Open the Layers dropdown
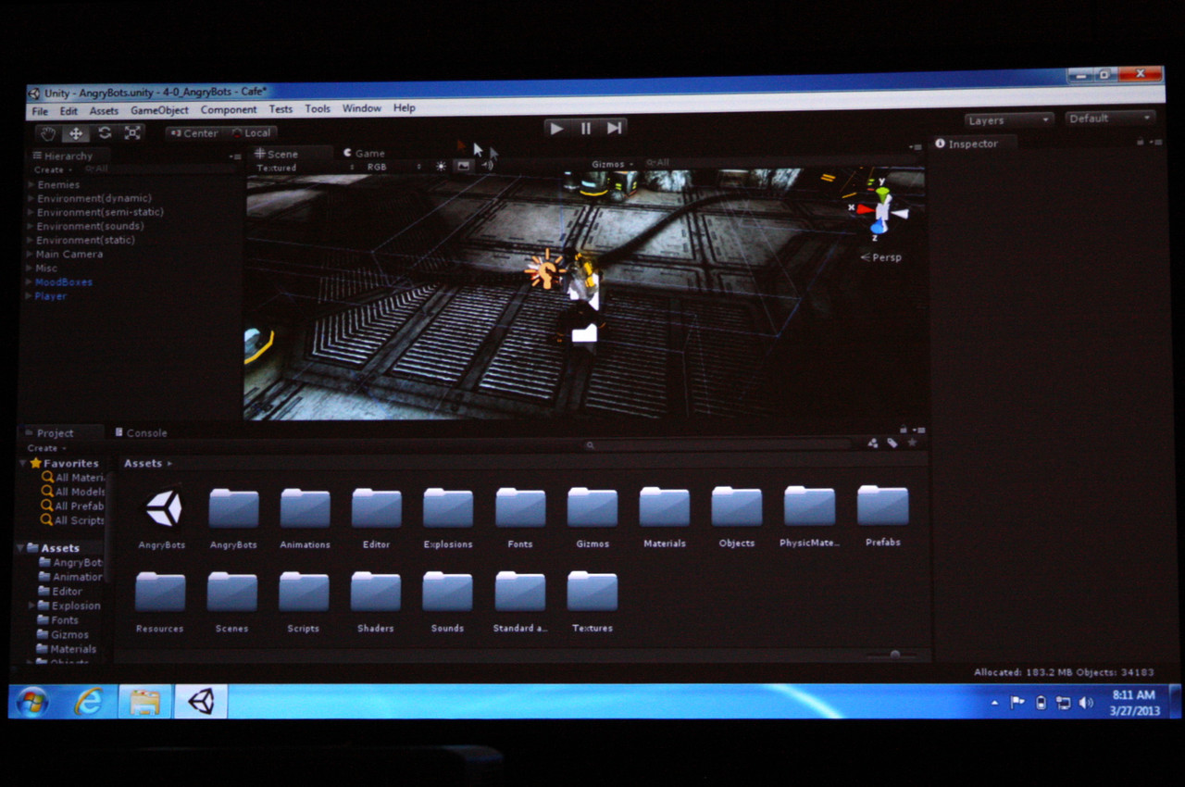 click(x=1008, y=120)
